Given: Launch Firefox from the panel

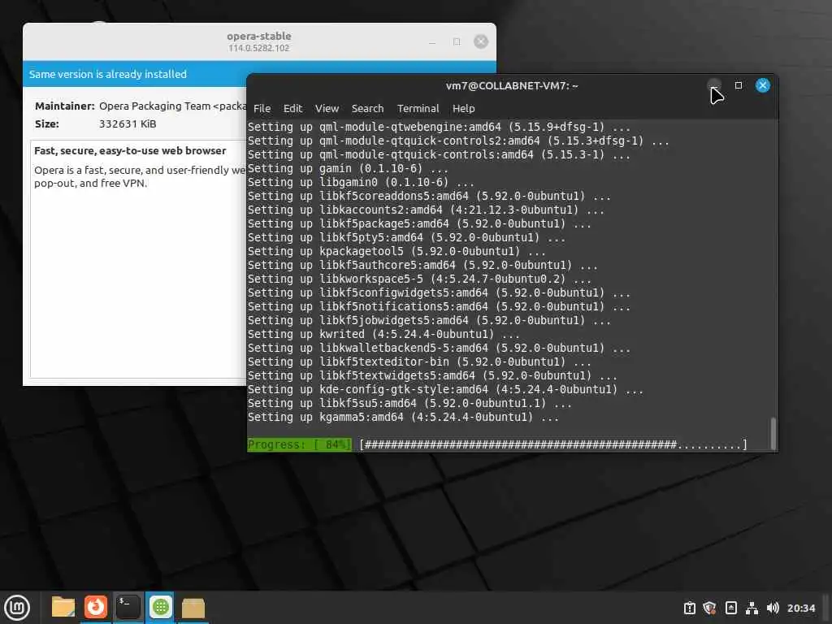Looking at the screenshot, I should (x=96, y=607).
